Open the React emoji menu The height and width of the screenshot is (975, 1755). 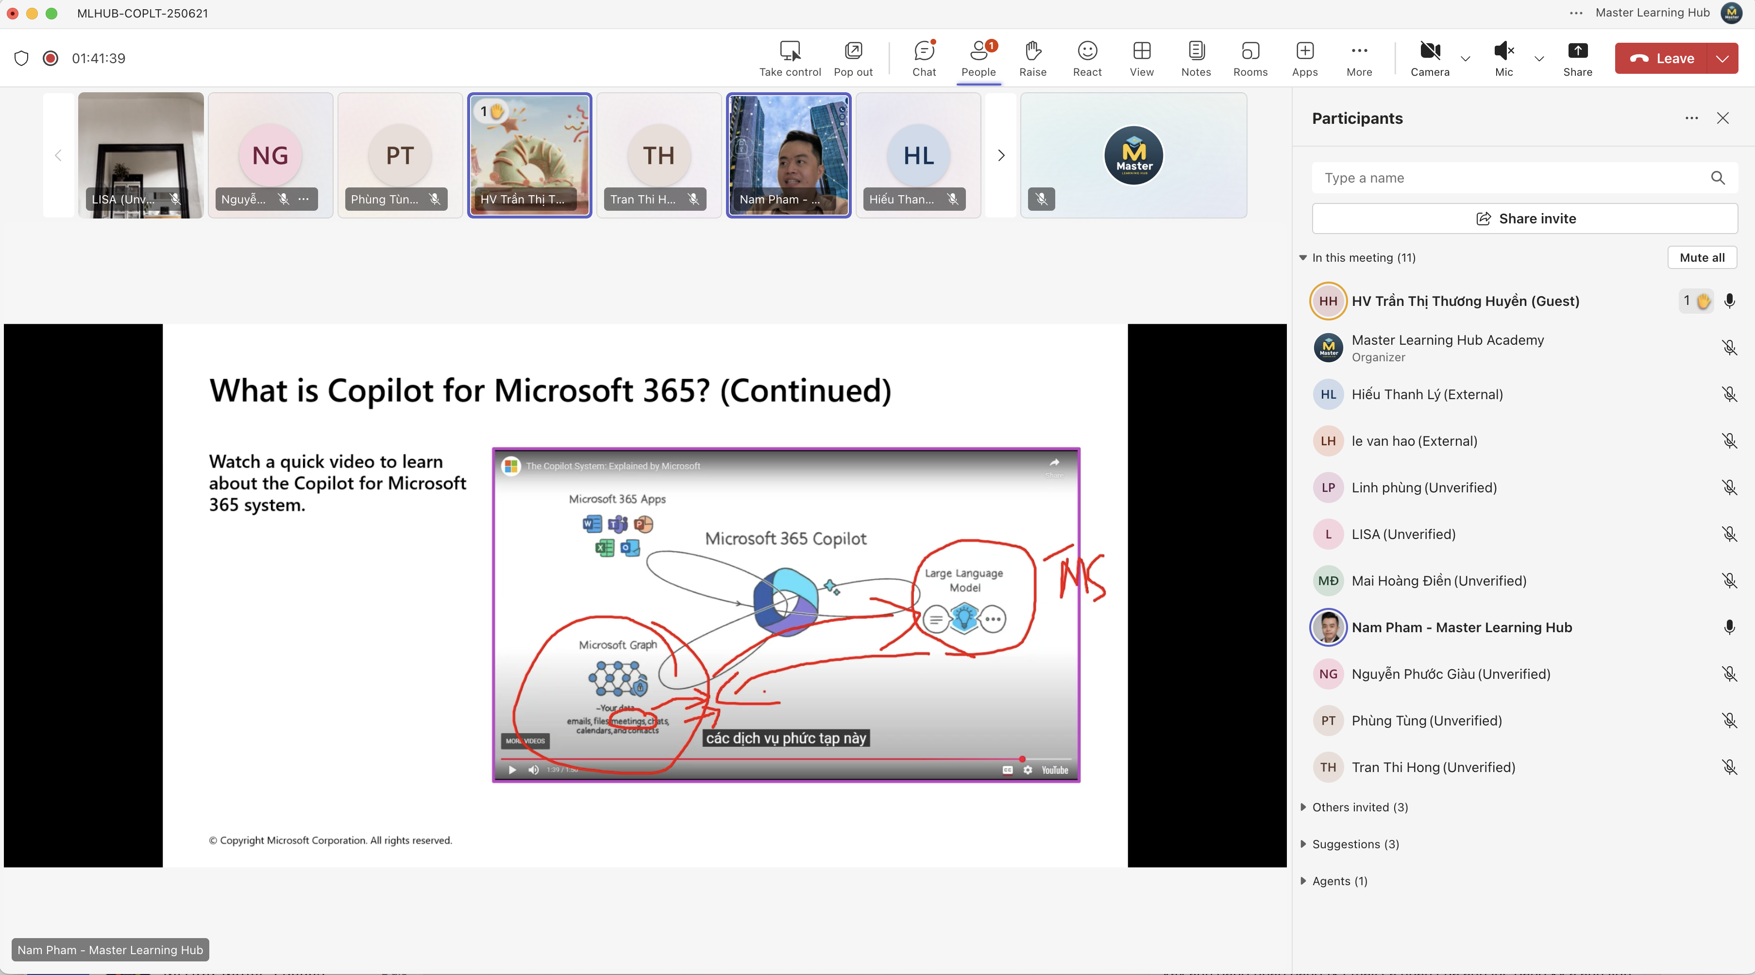pos(1087,59)
